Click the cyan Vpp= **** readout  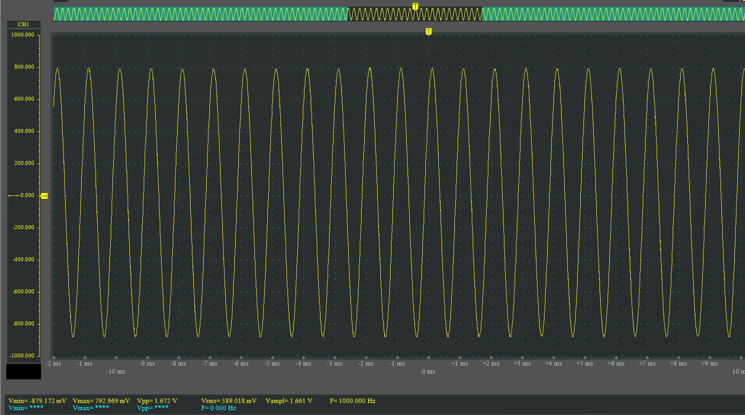[152, 408]
